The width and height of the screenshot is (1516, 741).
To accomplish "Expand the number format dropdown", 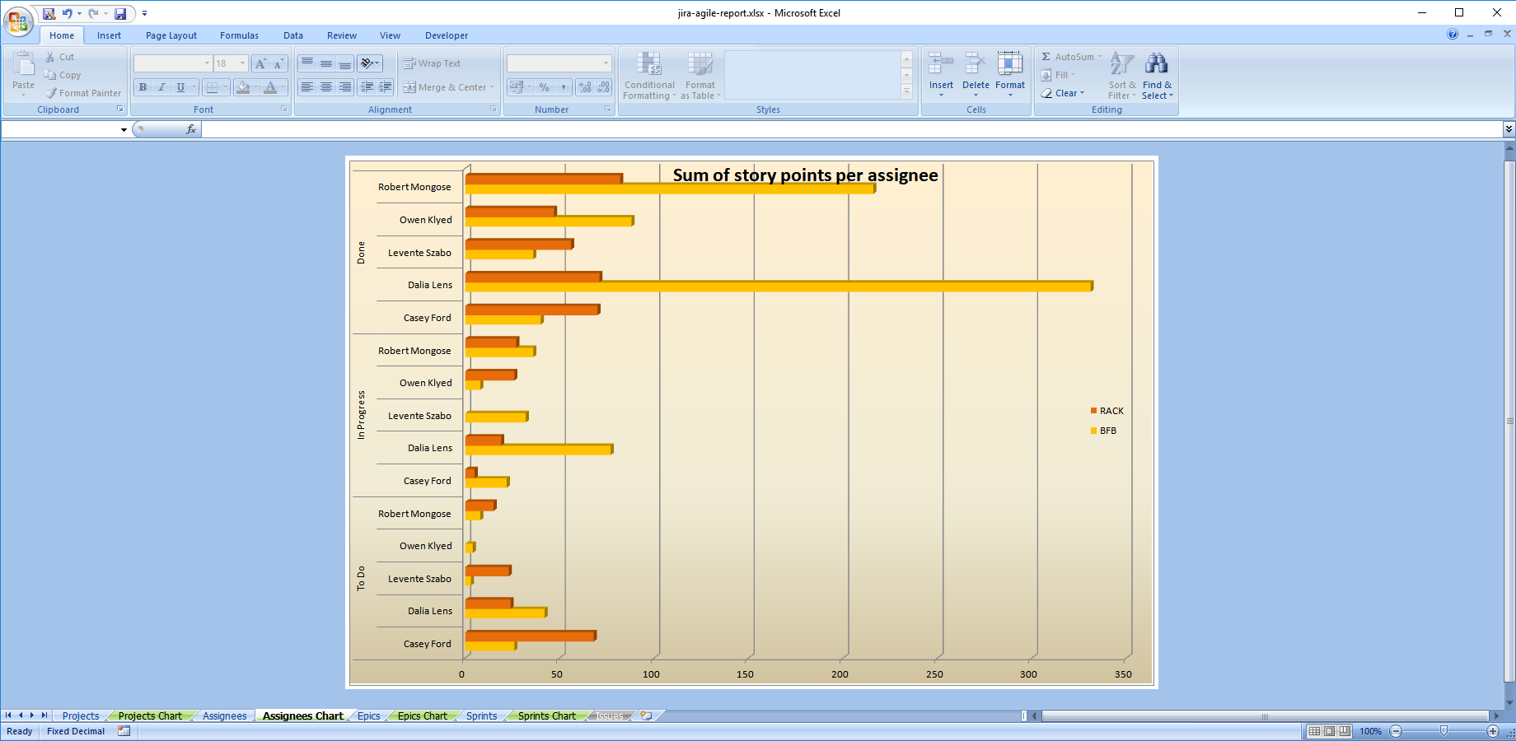I will pos(606,63).
